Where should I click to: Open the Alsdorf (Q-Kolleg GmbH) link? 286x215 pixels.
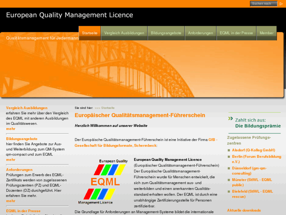253,150
